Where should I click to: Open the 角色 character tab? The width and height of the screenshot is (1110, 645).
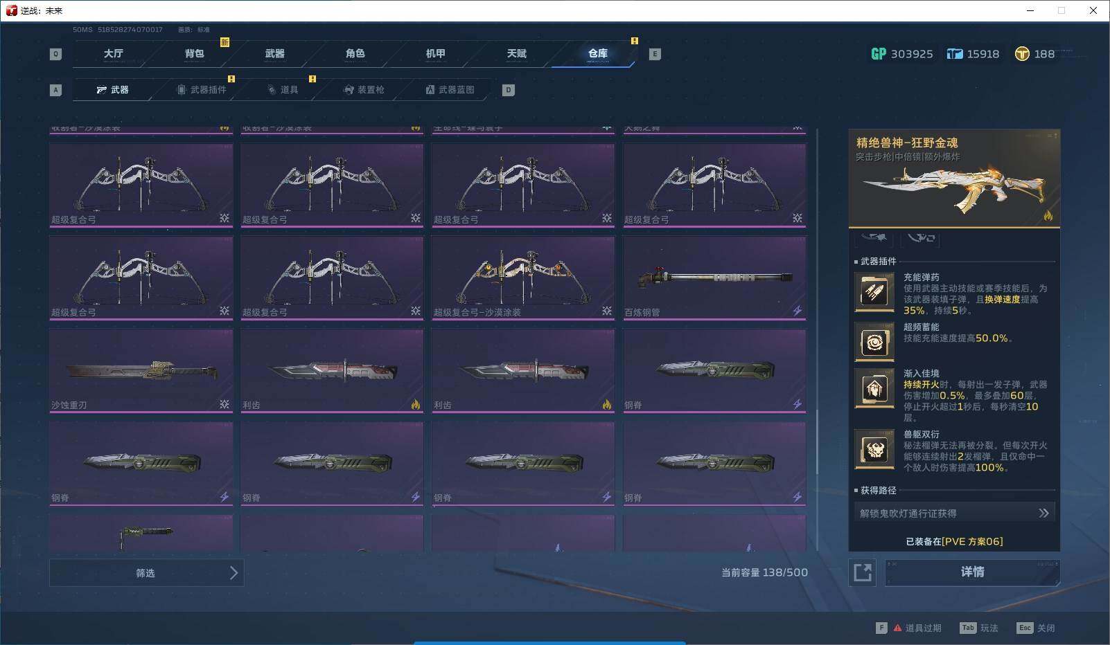[355, 53]
